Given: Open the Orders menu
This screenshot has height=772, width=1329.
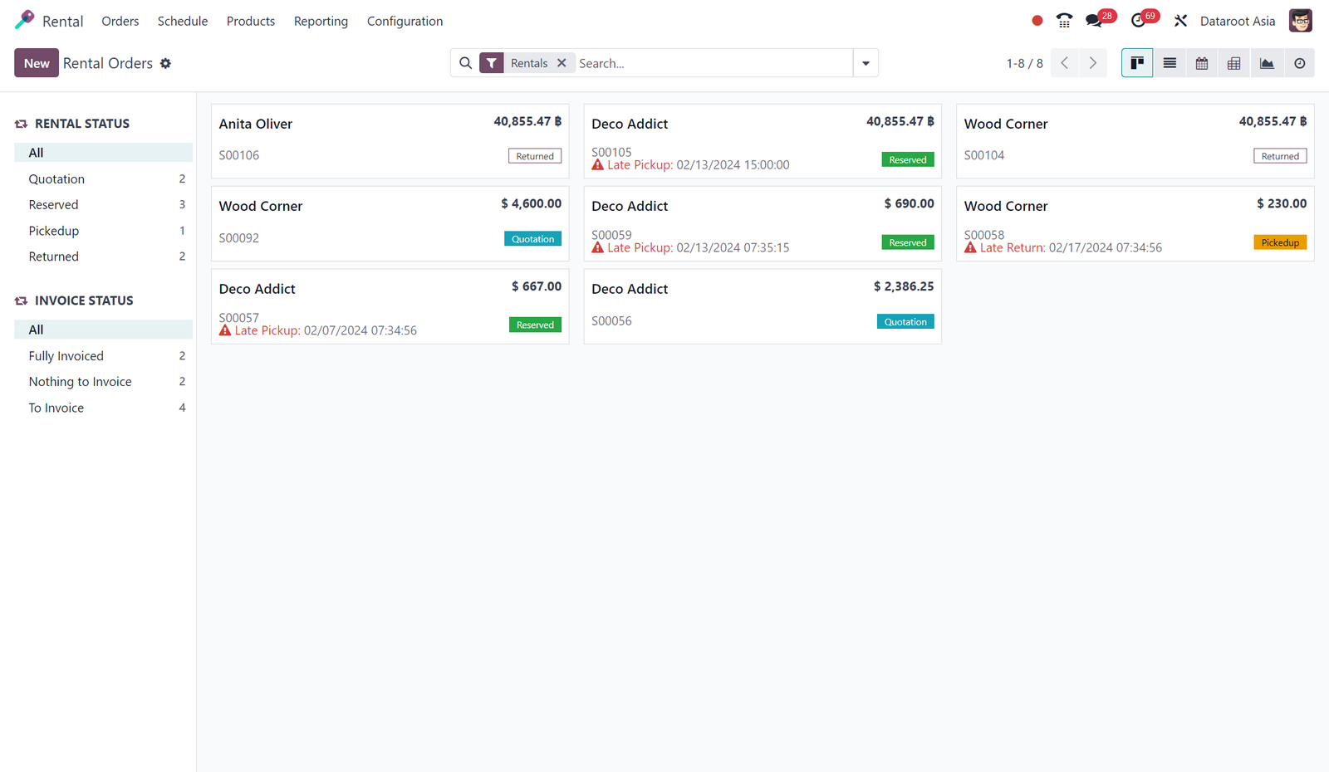Looking at the screenshot, I should tap(120, 22).
